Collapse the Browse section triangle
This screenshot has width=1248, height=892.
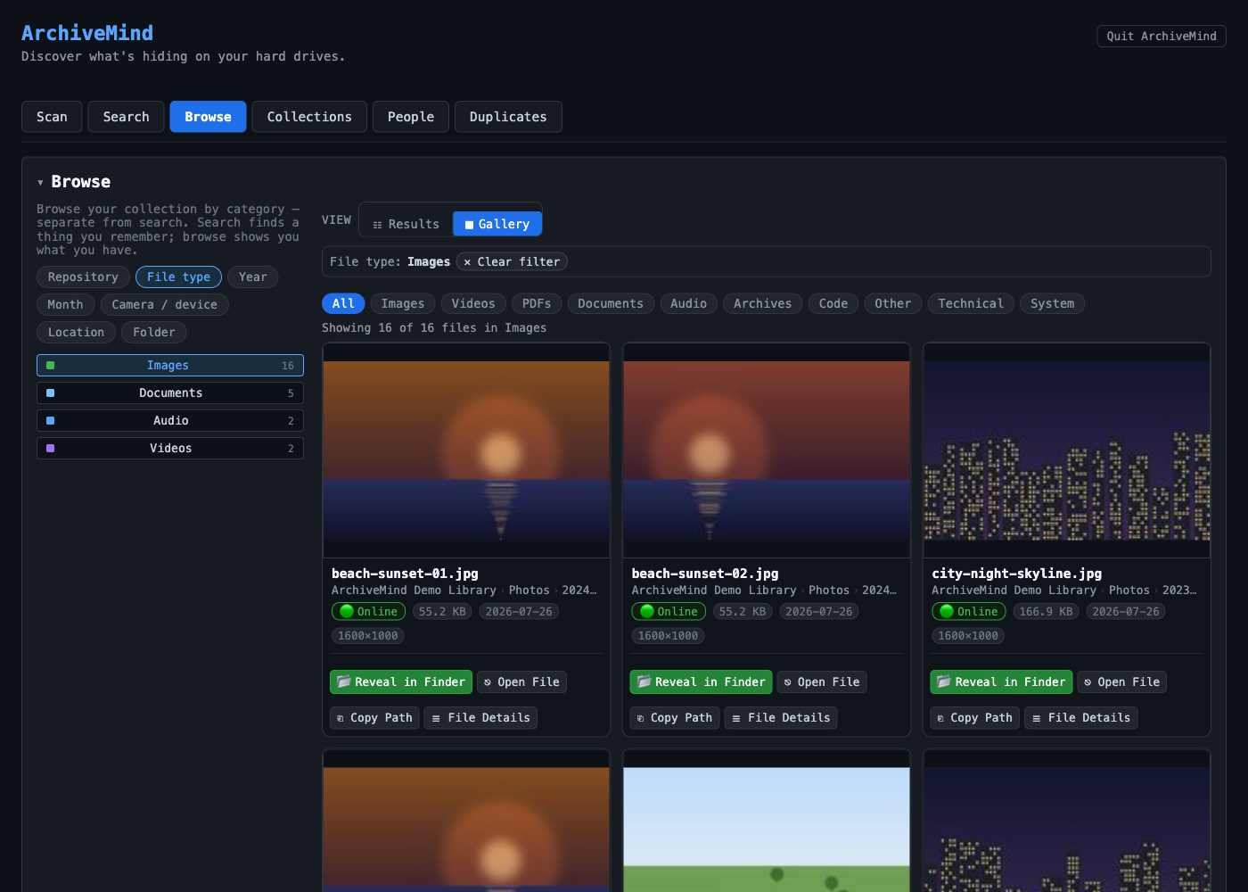pos(40,182)
